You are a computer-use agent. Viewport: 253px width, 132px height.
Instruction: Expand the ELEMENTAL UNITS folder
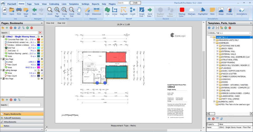pos(214,101)
